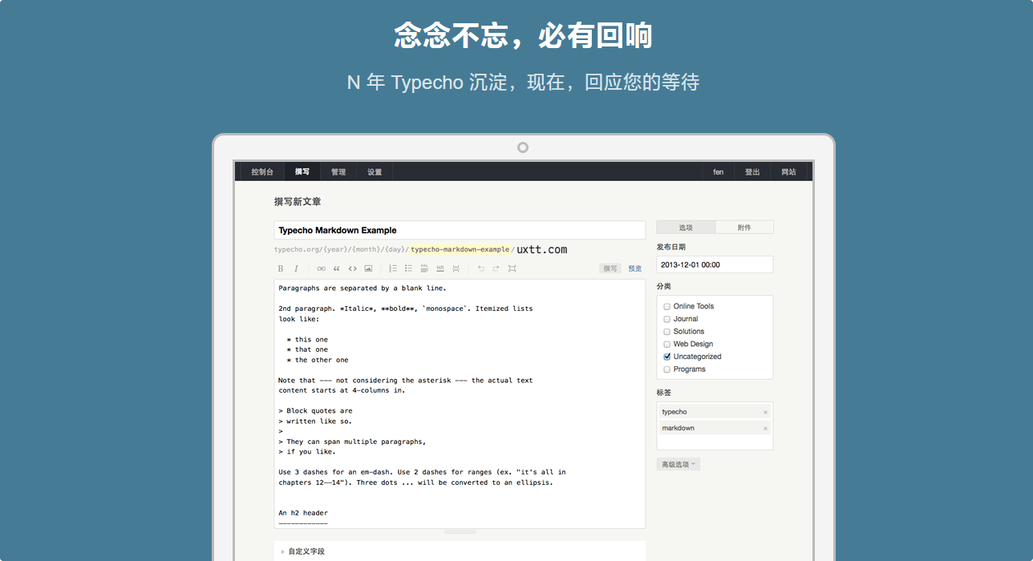
Task: Enter fullscreen editor mode icon
Action: pyautogui.click(x=512, y=268)
